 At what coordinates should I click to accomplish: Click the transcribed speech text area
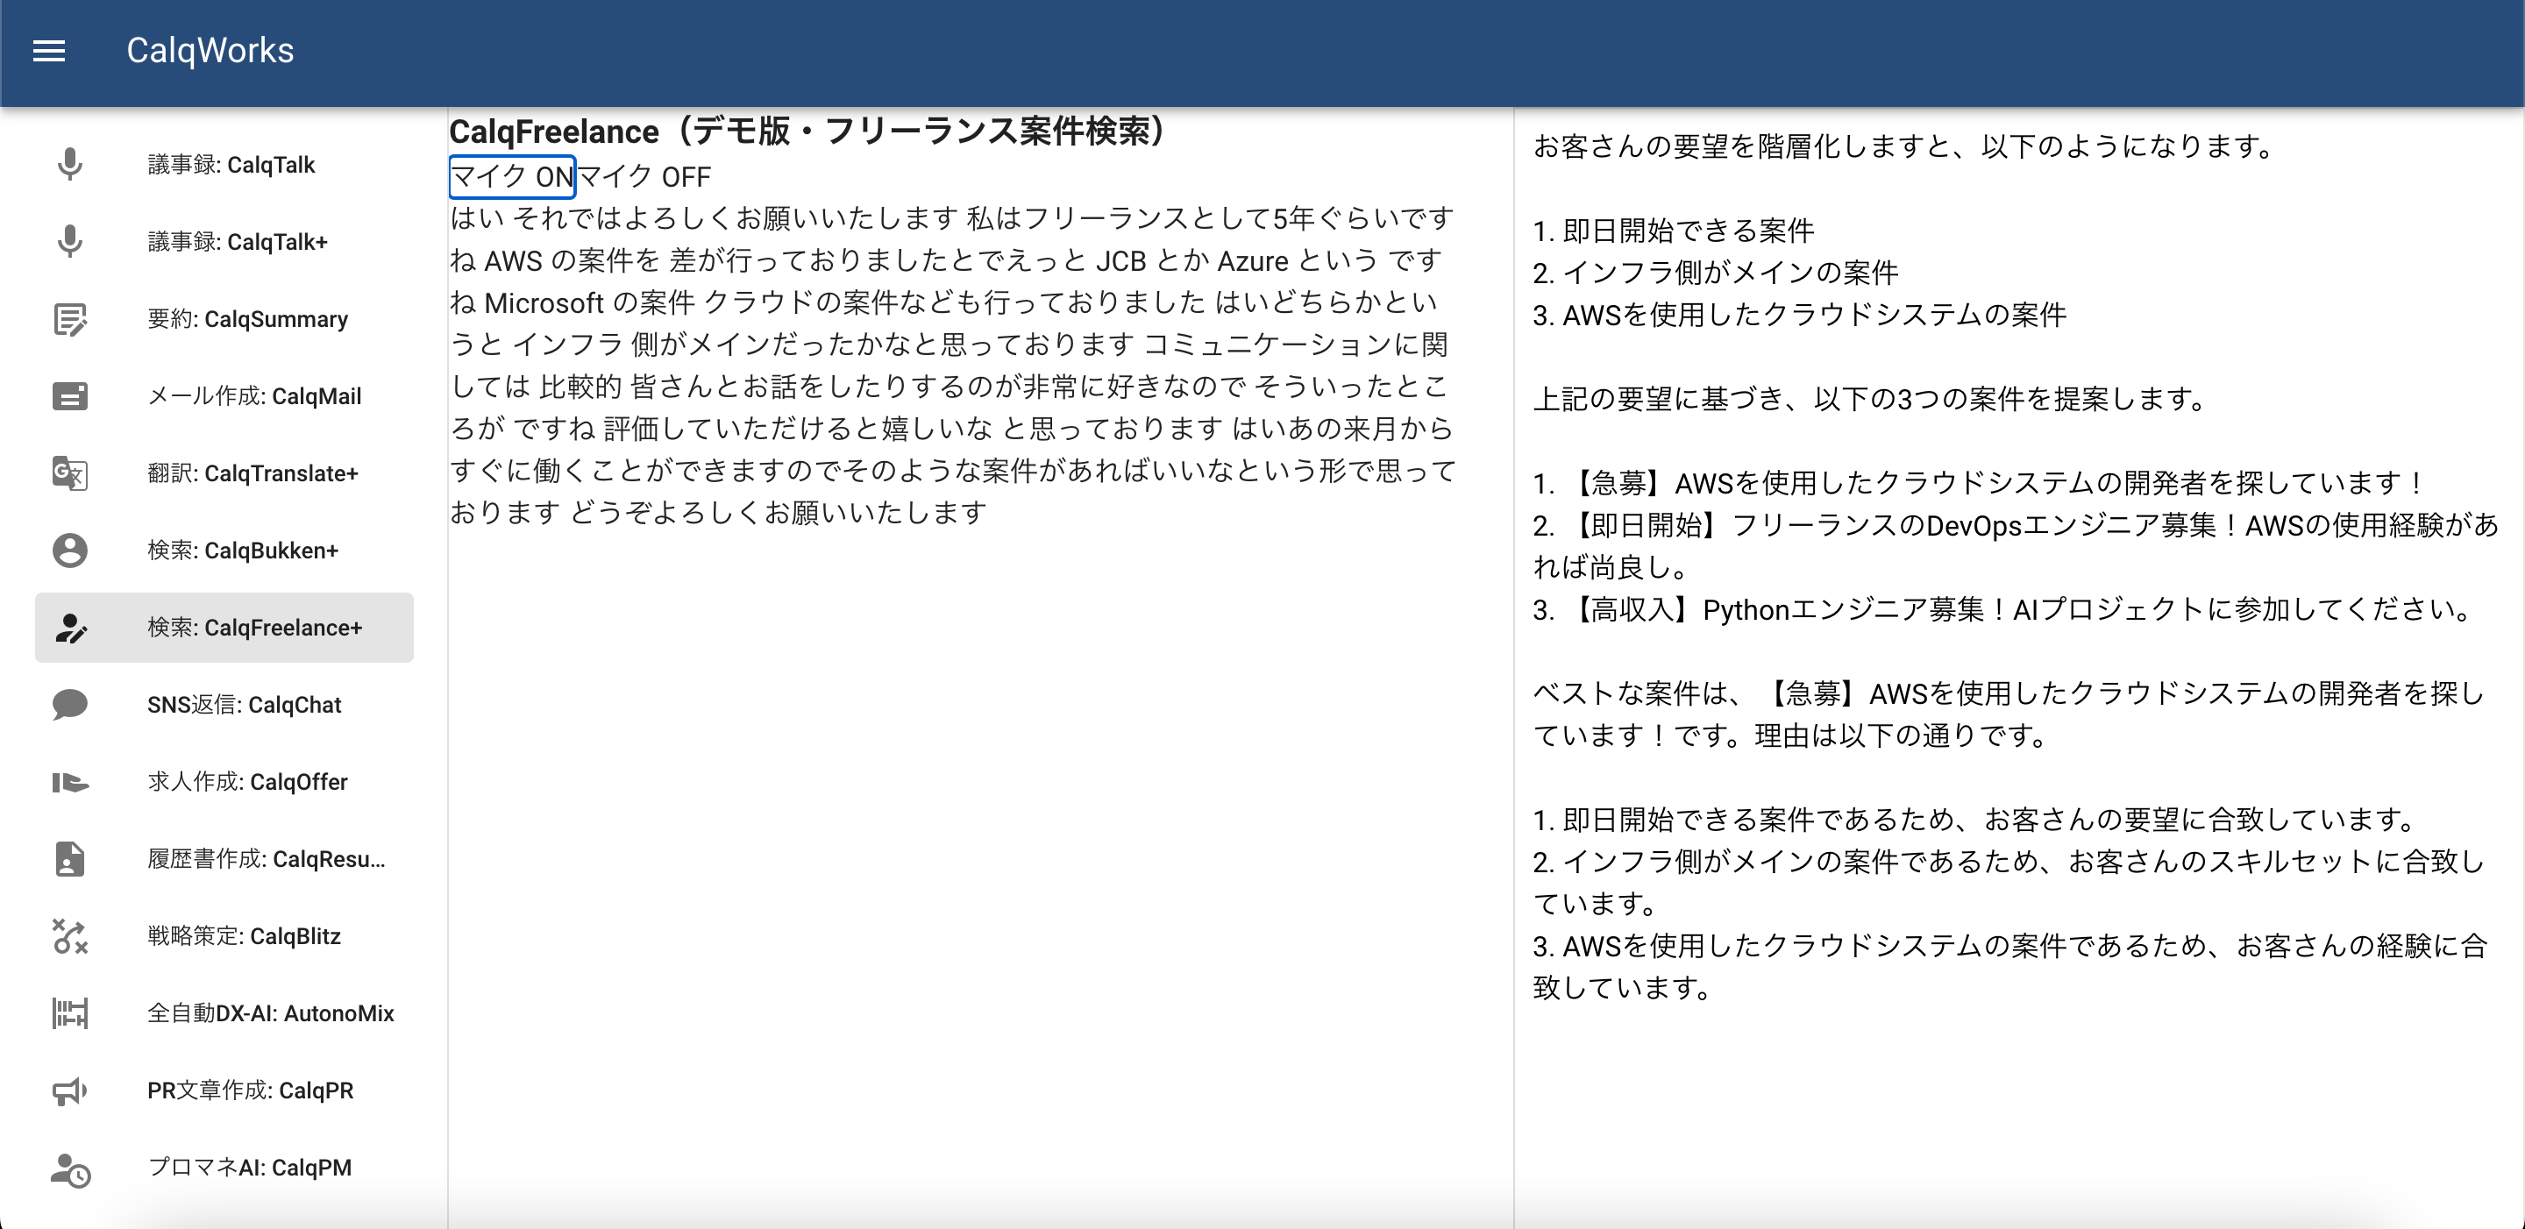(x=950, y=365)
